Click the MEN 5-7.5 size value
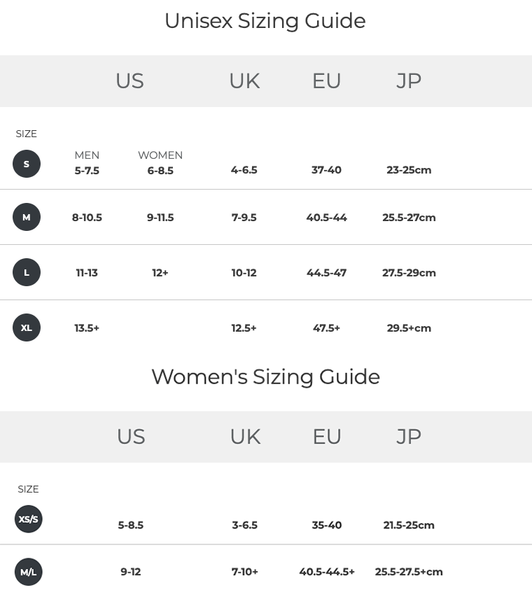532x599 pixels. click(x=87, y=170)
